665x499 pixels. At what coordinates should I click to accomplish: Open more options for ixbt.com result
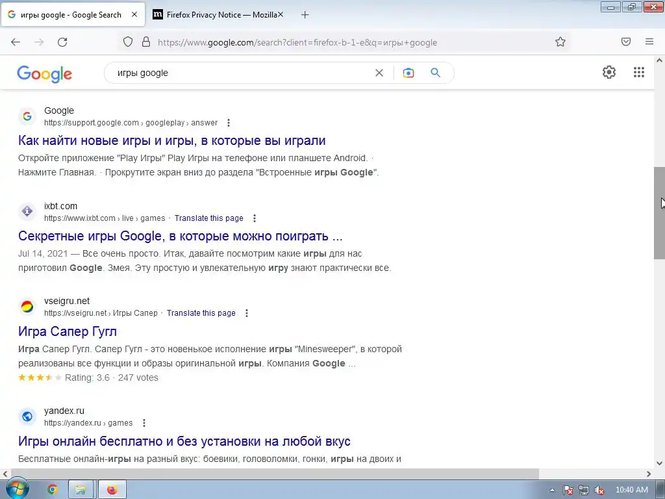(255, 218)
